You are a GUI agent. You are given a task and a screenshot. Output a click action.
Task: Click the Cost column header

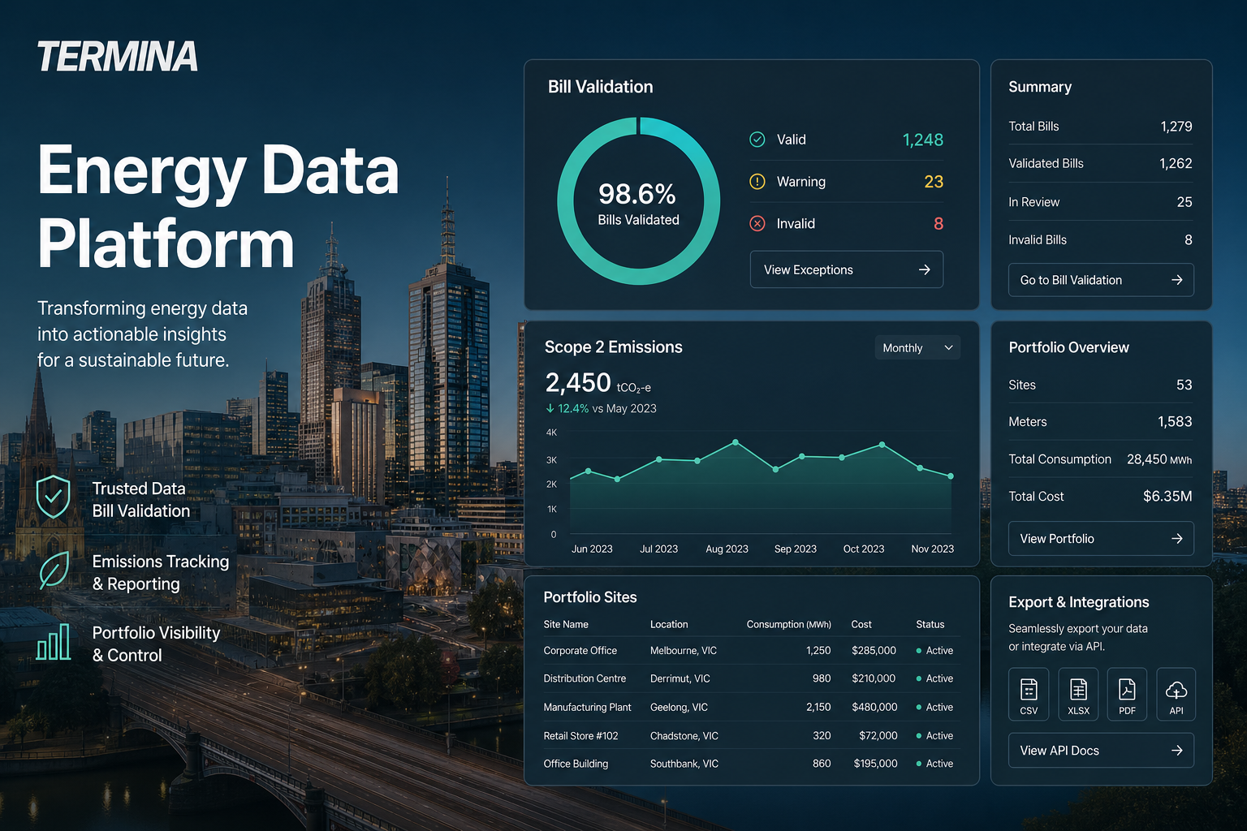coord(861,624)
